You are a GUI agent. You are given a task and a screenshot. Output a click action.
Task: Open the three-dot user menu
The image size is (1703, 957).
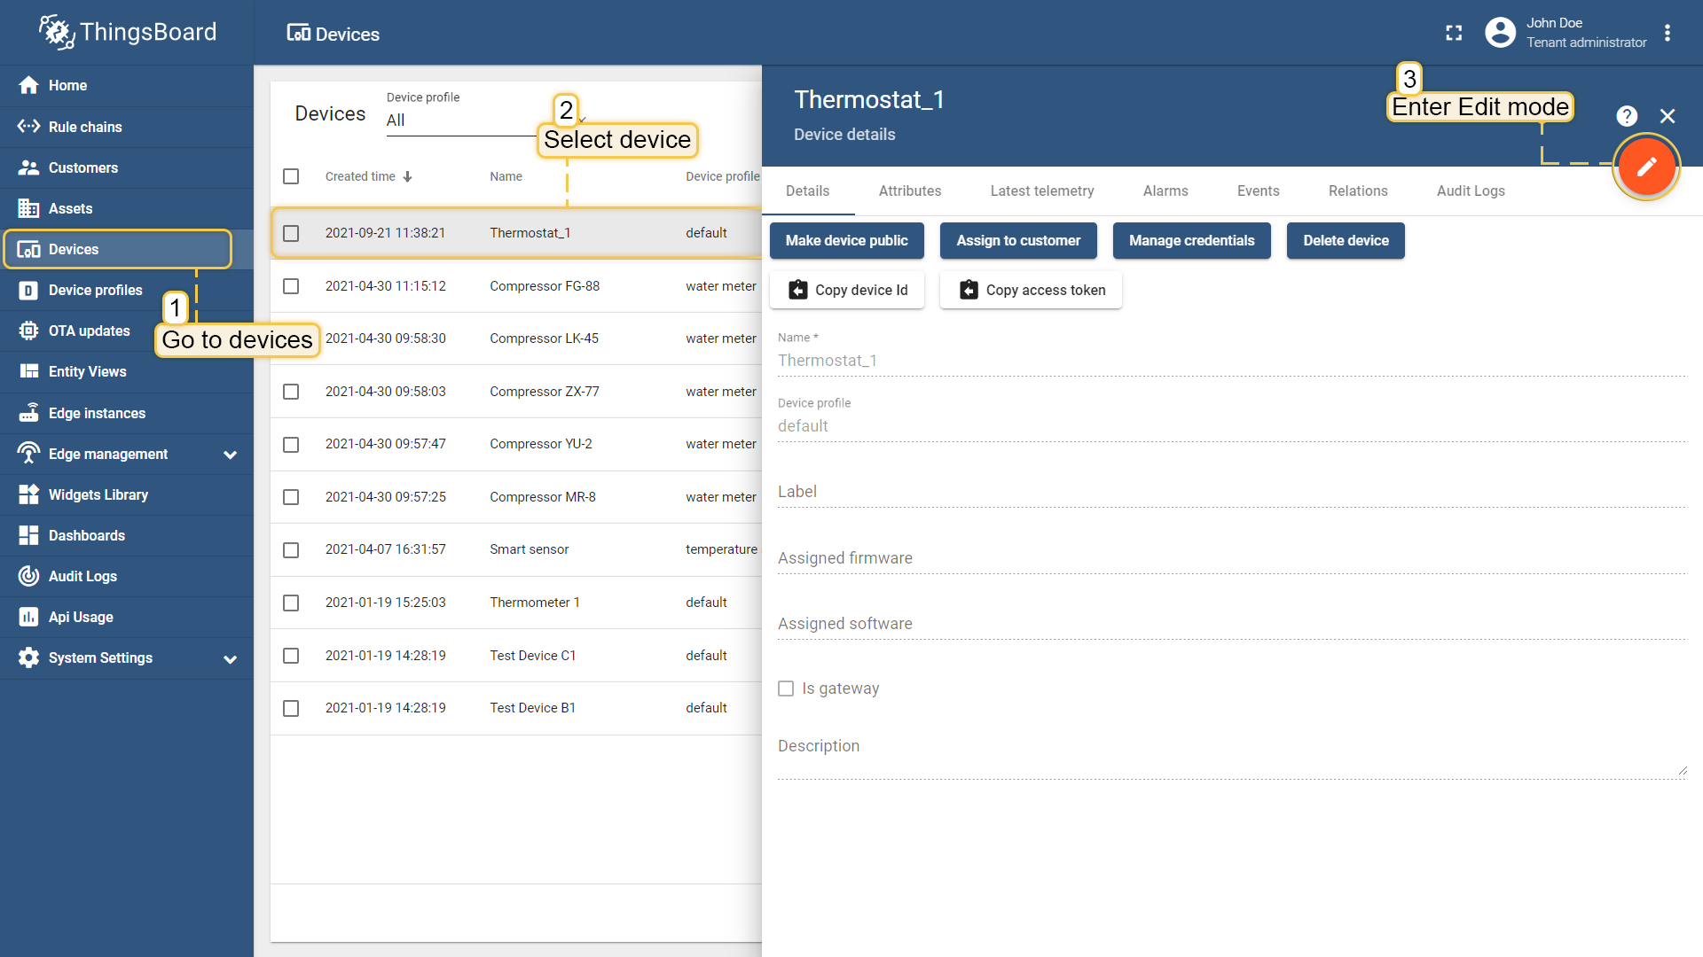1668,33
